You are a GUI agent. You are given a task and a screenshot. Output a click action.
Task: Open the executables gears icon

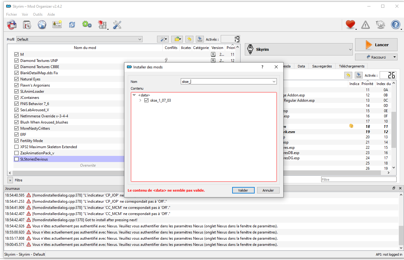click(87, 25)
